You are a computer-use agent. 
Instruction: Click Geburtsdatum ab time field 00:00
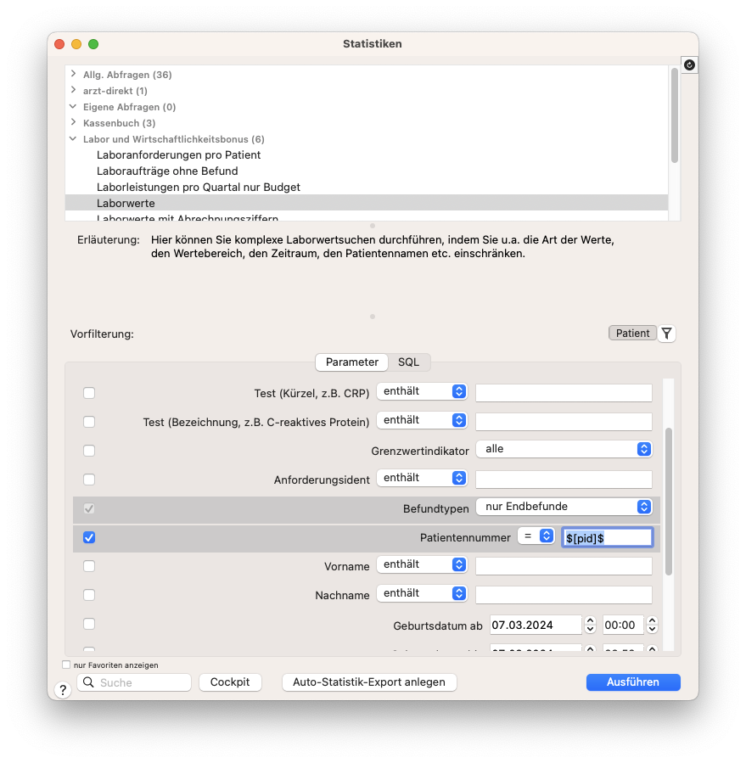[624, 625]
